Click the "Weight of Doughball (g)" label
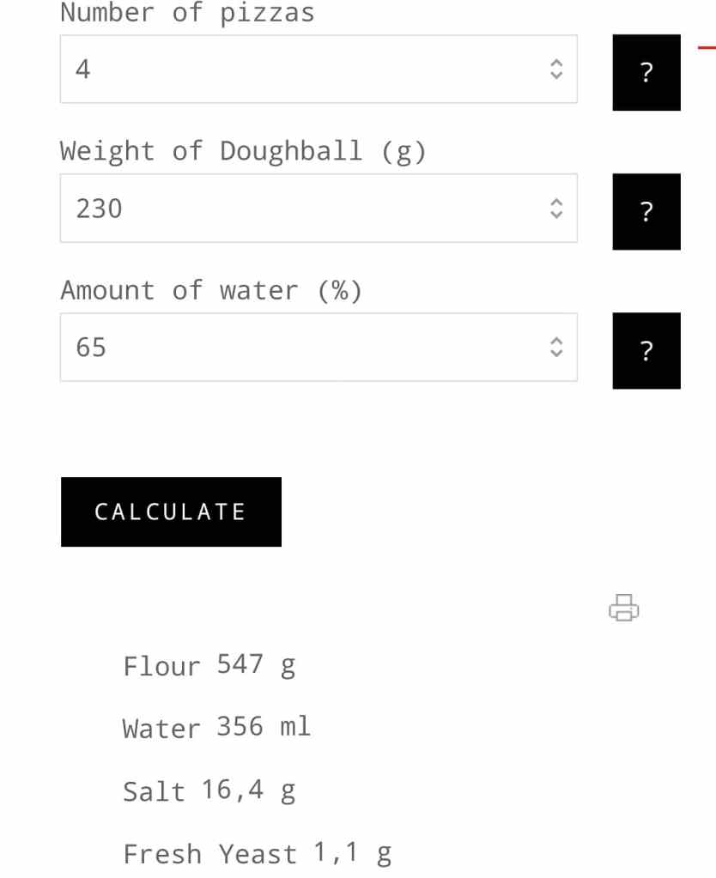The height and width of the screenshot is (878, 716). click(x=243, y=152)
